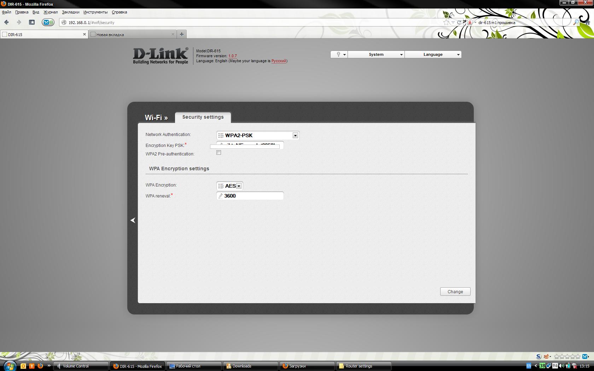Click the Русский language link

click(x=279, y=61)
